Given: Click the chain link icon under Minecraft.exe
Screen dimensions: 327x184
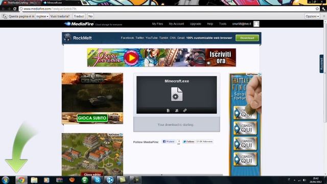Looking at the screenshot, I should pos(185,110).
